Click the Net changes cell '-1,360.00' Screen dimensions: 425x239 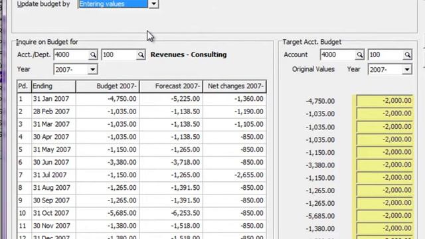(x=234, y=99)
